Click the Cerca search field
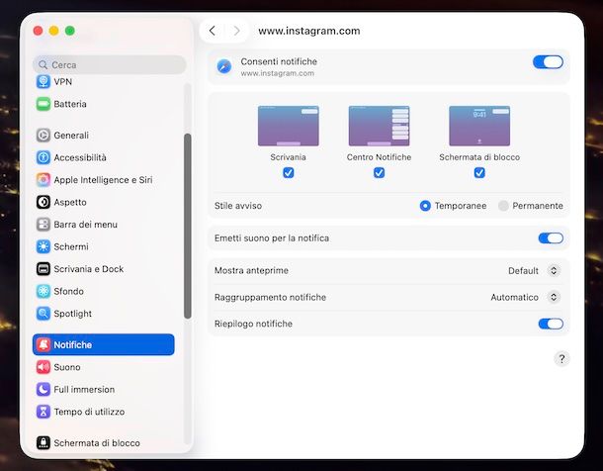The width and height of the screenshot is (603, 471). (x=110, y=64)
